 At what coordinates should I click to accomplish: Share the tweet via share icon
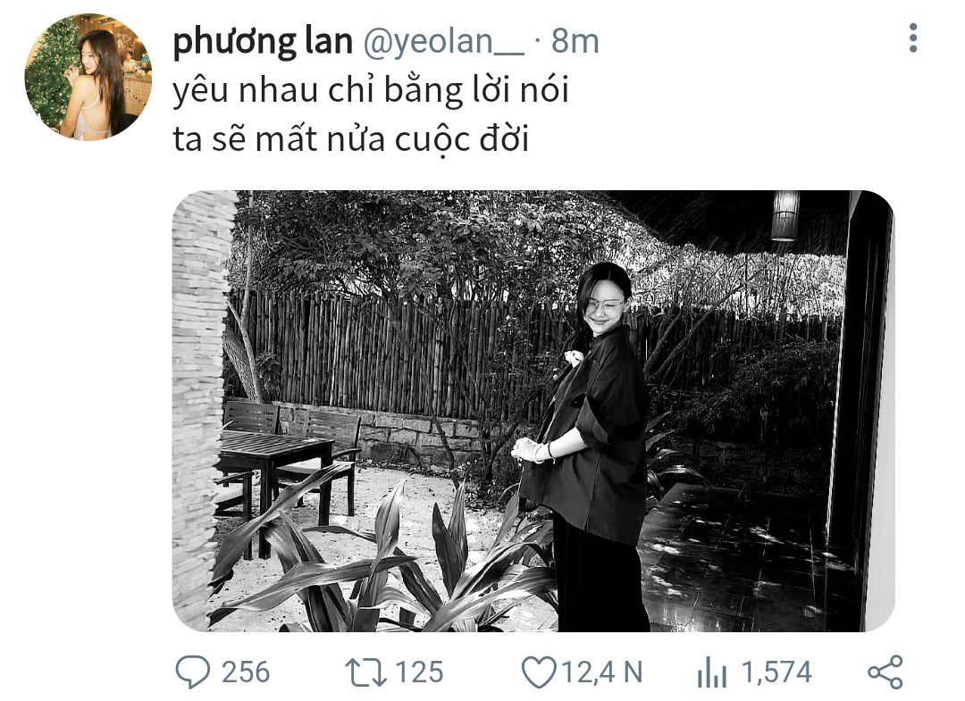click(885, 672)
